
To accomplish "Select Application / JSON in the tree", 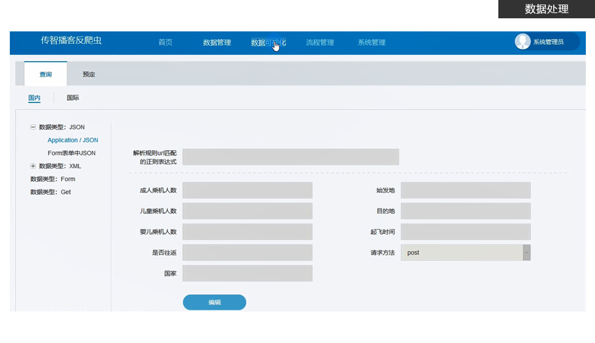I will pyautogui.click(x=73, y=140).
